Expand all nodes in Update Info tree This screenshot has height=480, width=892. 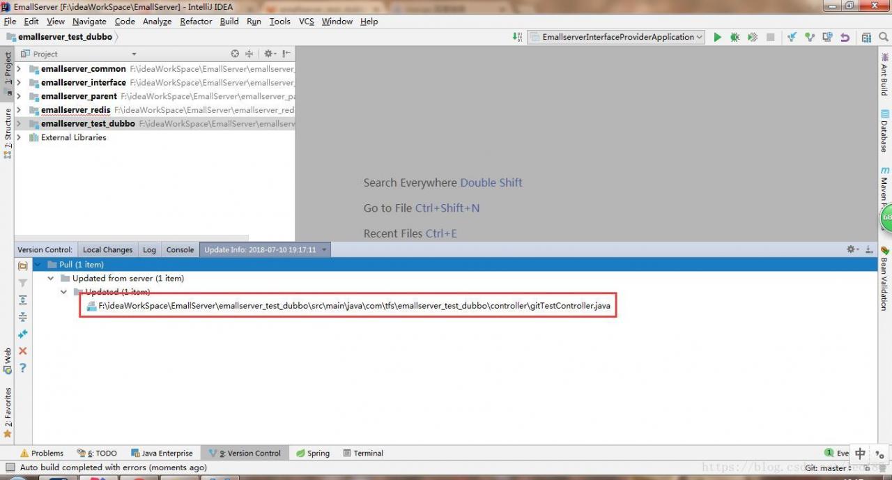[x=22, y=300]
